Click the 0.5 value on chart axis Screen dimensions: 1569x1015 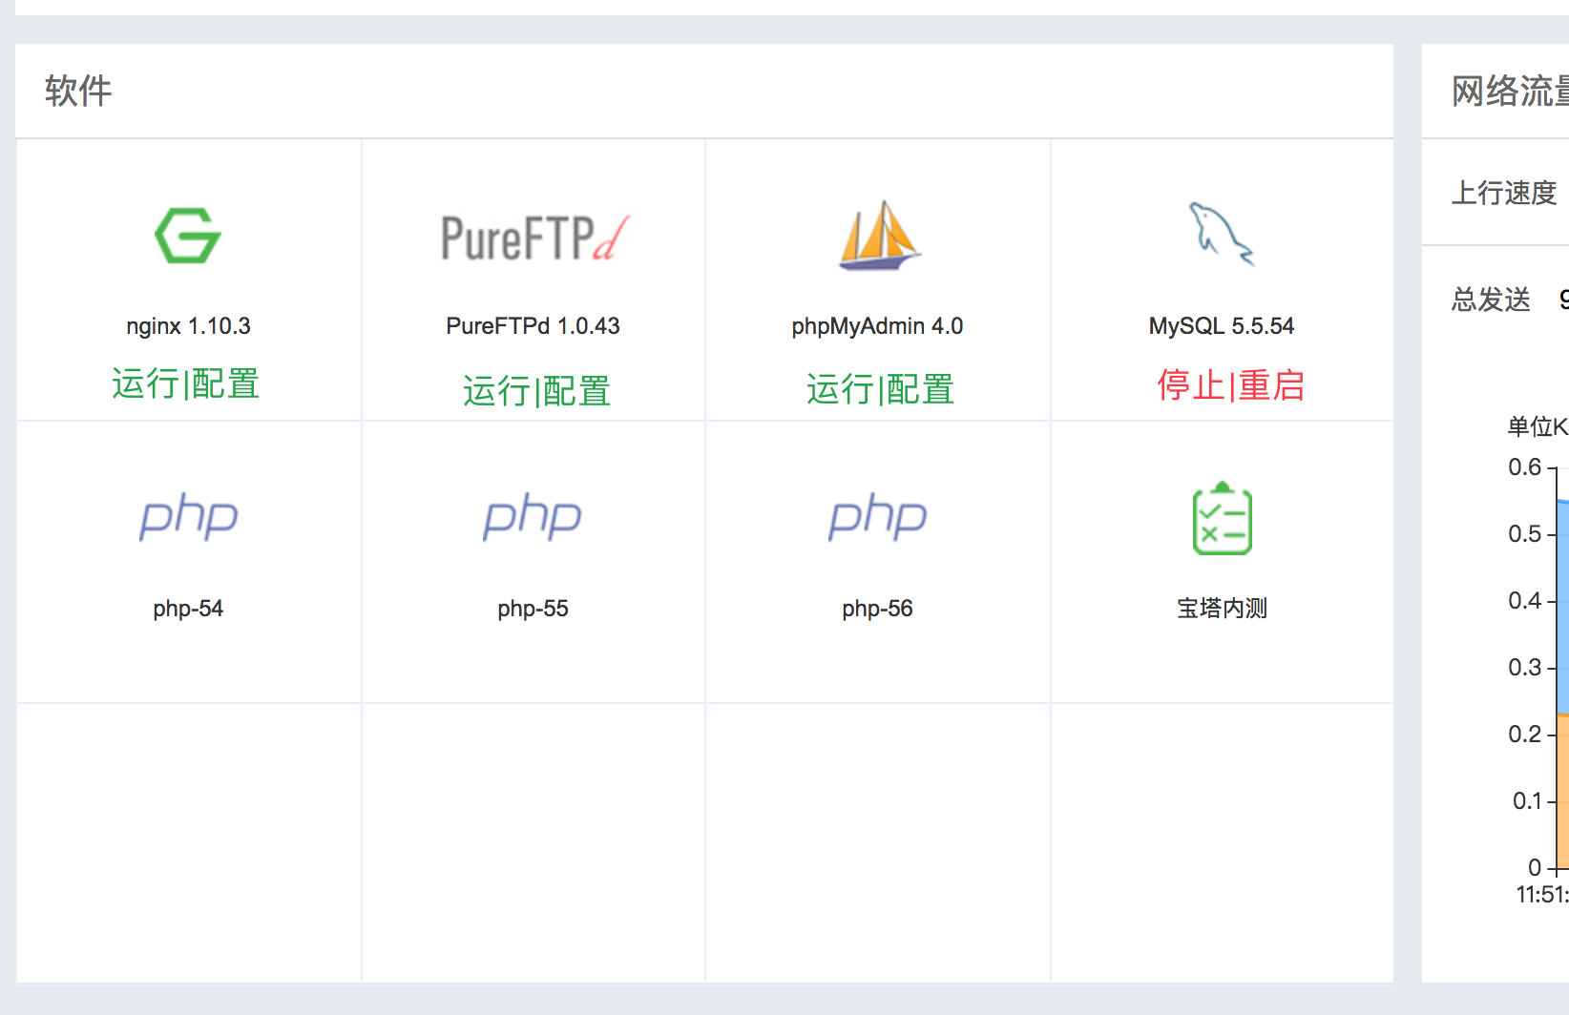coord(1524,534)
